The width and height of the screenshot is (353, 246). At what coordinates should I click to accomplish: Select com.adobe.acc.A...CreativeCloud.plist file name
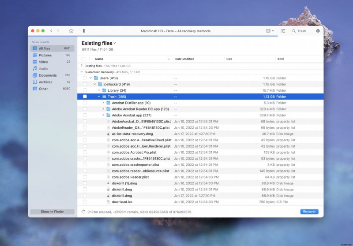tap(142, 140)
